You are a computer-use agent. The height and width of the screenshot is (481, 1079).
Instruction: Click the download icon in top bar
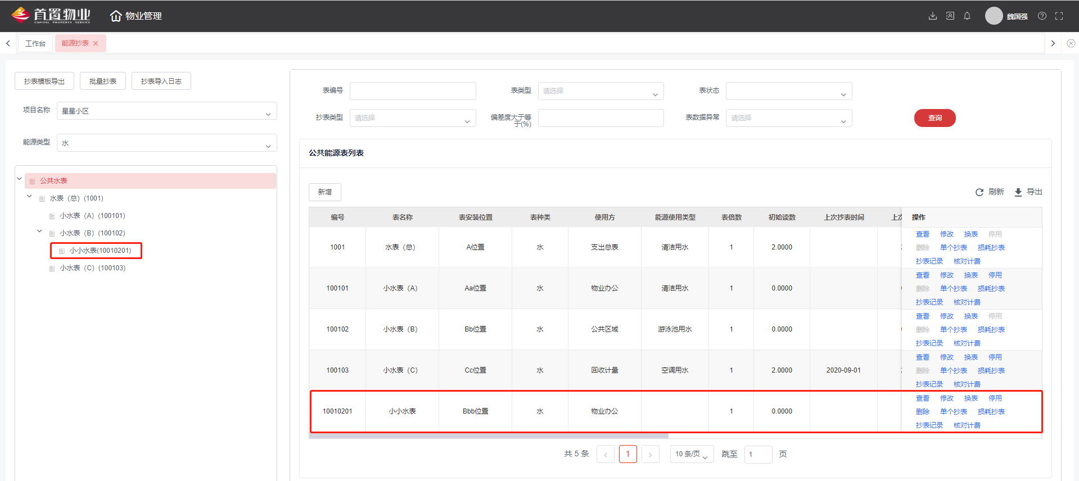pyautogui.click(x=933, y=16)
